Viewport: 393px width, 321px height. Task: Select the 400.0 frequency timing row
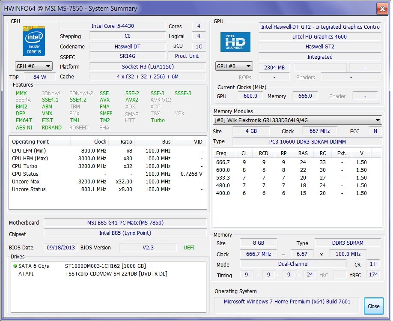(x=297, y=193)
